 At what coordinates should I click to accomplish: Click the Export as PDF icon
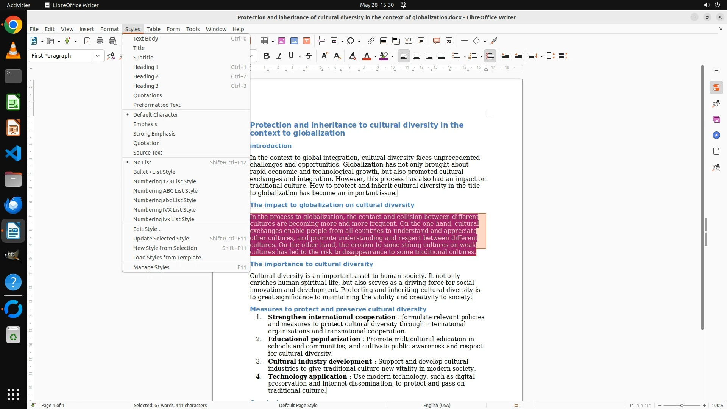click(87, 41)
